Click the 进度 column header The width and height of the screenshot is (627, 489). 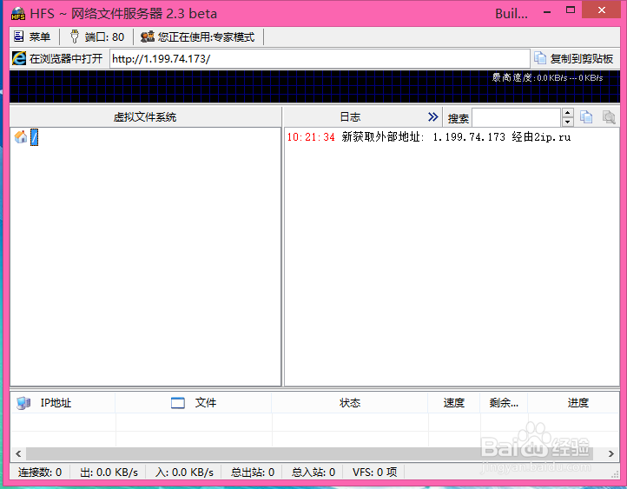coord(573,403)
